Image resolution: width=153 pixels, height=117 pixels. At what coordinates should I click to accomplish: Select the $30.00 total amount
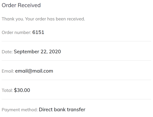22,90
